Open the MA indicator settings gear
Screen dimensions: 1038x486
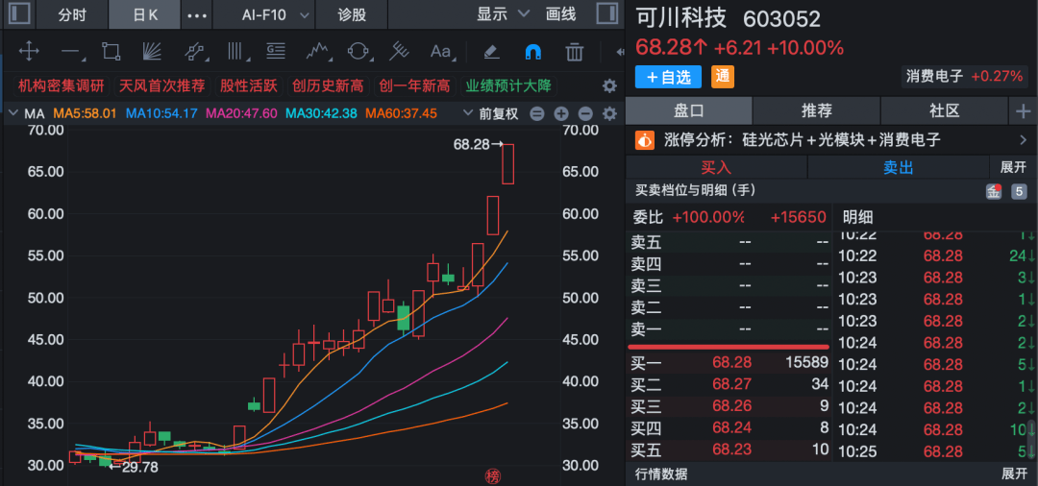point(608,113)
